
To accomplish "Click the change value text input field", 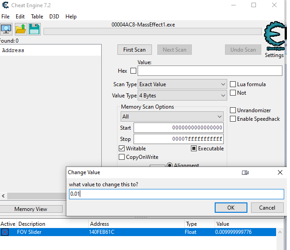I will (x=176, y=194).
